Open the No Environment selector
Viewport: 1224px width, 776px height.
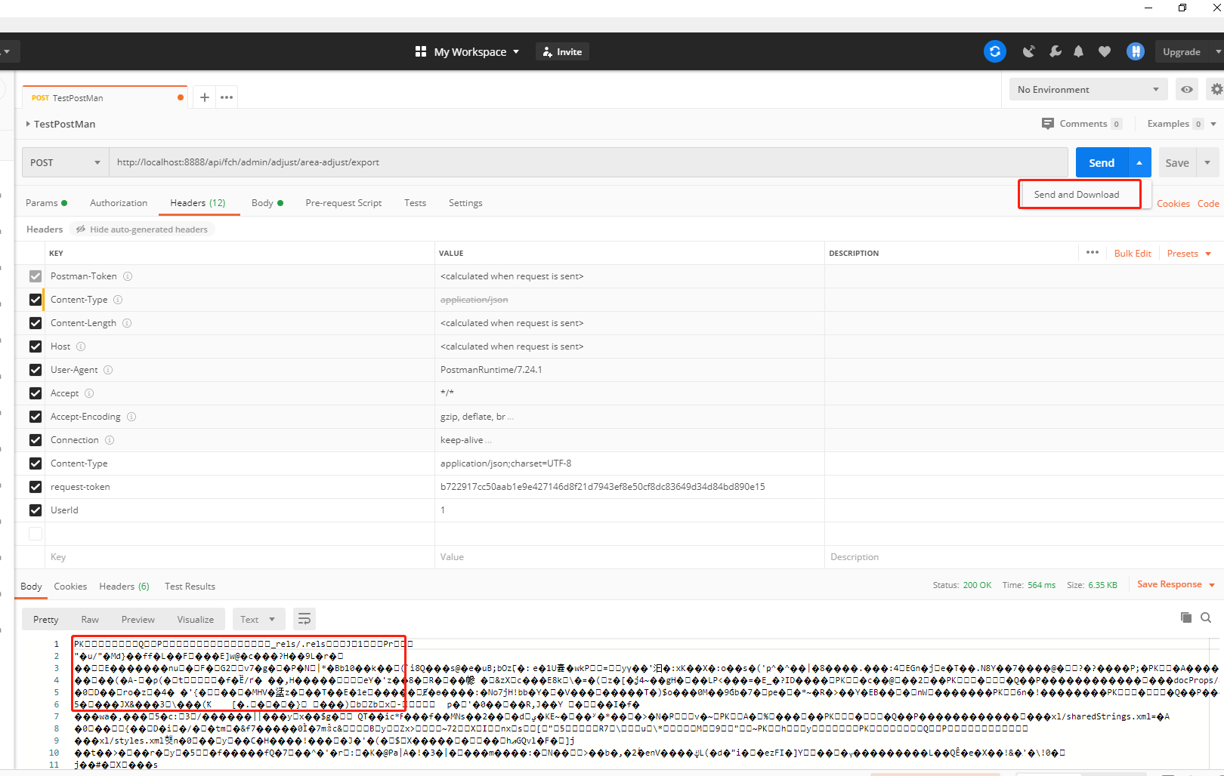1088,89
